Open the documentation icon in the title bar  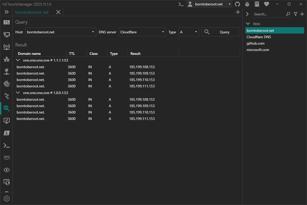click(257, 4)
